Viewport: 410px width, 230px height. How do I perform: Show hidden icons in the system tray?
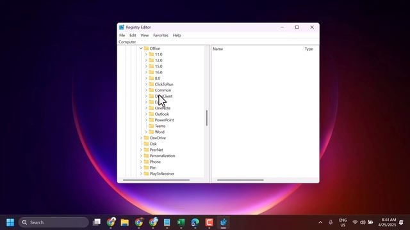[320, 222]
